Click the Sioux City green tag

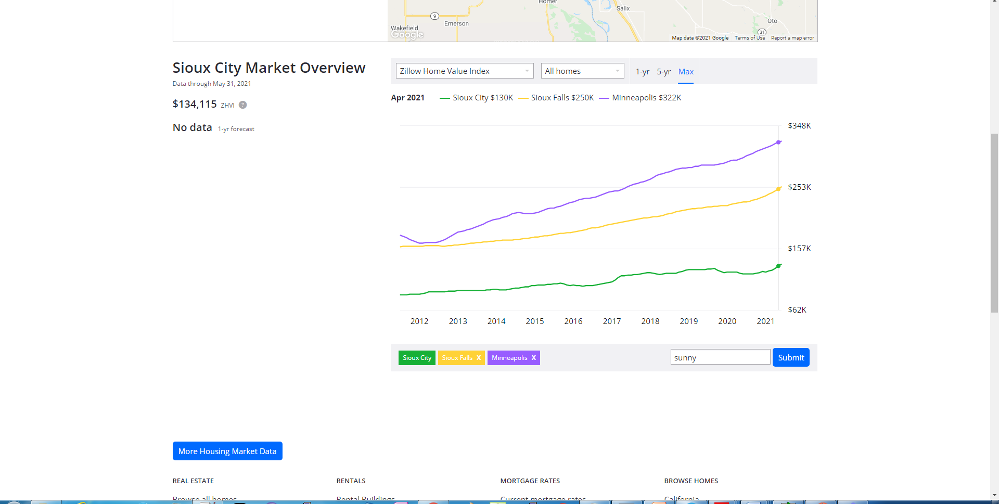click(x=417, y=358)
